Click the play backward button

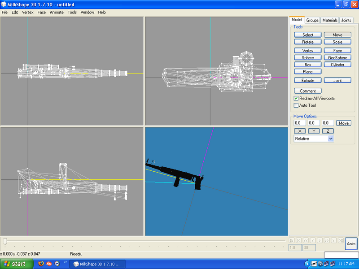pos(306,240)
